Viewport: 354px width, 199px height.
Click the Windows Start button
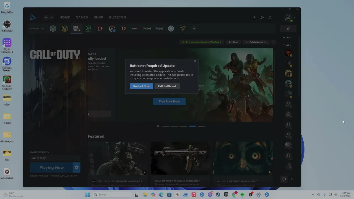tap(87, 195)
